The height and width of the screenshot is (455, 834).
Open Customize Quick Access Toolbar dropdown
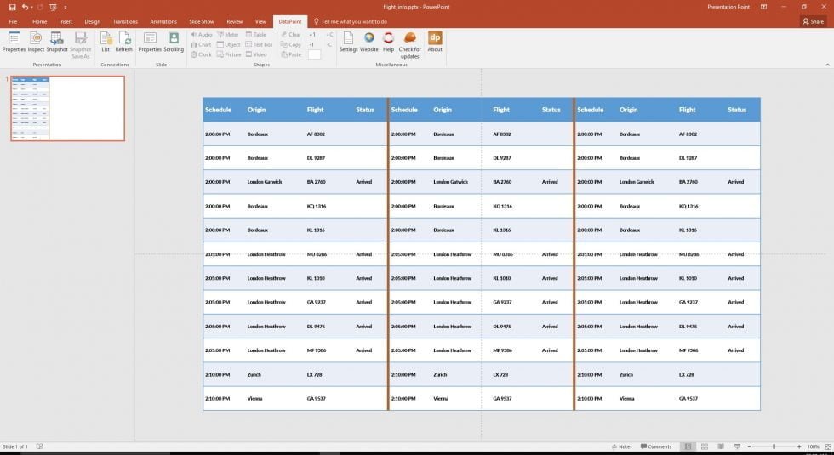point(65,7)
